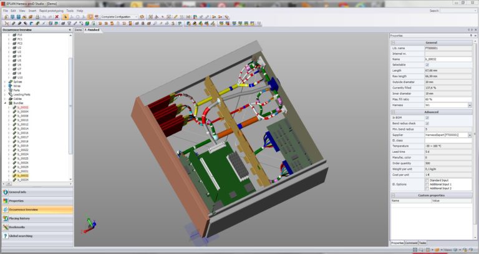Screen dimensions: 479x254
Task: Toggle the Selectable checkbox
Action: click(x=427, y=65)
